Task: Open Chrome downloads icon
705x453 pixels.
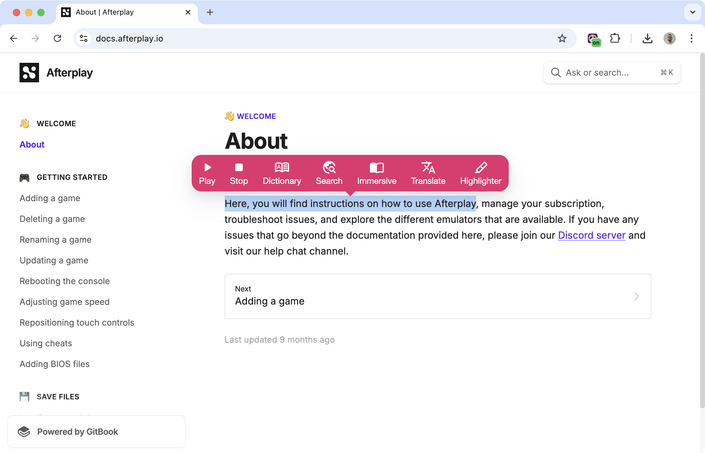Action: click(x=647, y=38)
